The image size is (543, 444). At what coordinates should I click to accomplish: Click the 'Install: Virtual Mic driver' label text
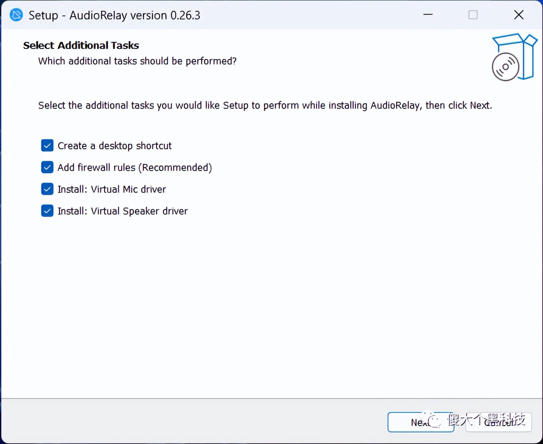[112, 189]
